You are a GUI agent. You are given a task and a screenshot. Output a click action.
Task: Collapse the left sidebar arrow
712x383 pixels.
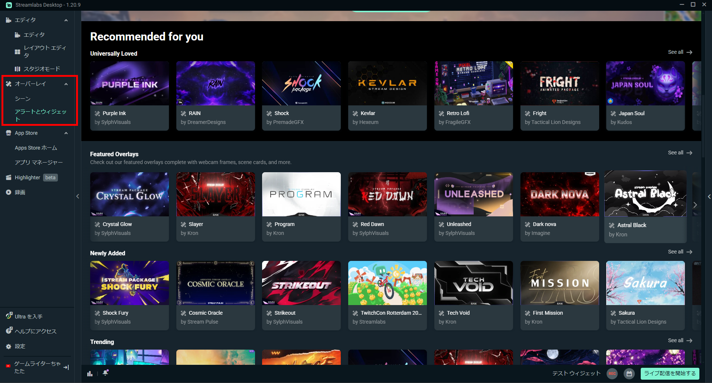(x=78, y=196)
